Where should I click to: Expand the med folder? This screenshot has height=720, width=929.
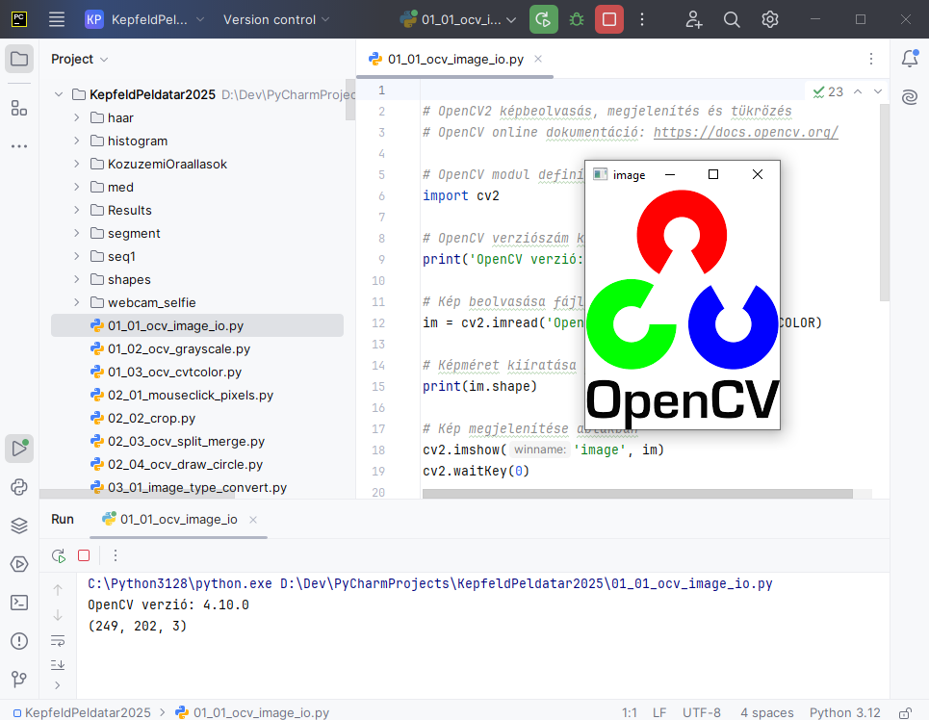point(76,187)
